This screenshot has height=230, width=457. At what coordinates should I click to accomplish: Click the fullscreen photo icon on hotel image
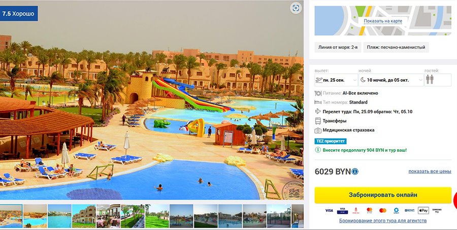296,8
